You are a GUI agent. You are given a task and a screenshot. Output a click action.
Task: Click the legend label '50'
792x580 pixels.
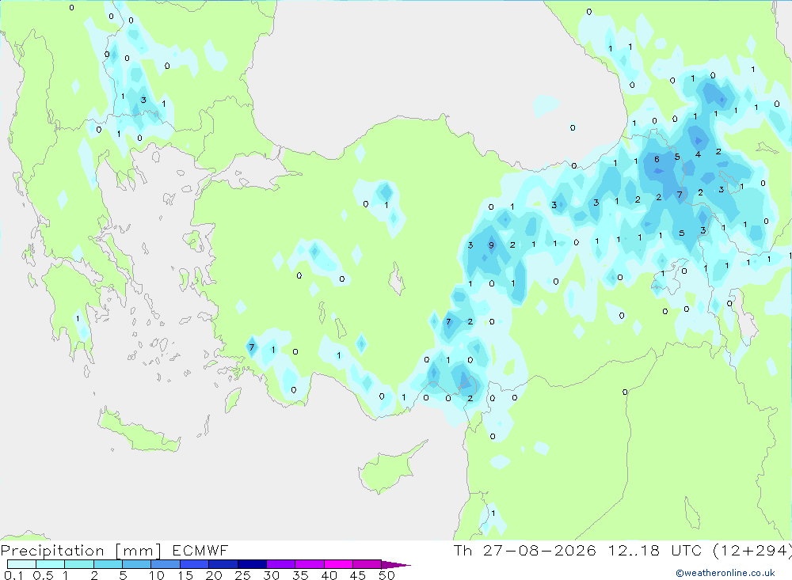click(386, 575)
